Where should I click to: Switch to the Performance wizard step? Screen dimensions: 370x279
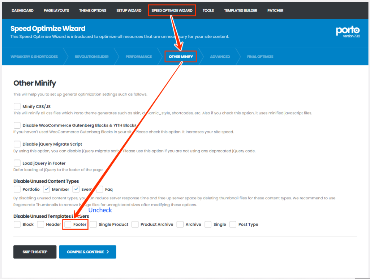pos(138,57)
